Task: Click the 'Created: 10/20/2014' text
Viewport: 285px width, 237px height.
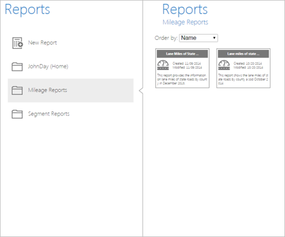Action: (248, 63)
